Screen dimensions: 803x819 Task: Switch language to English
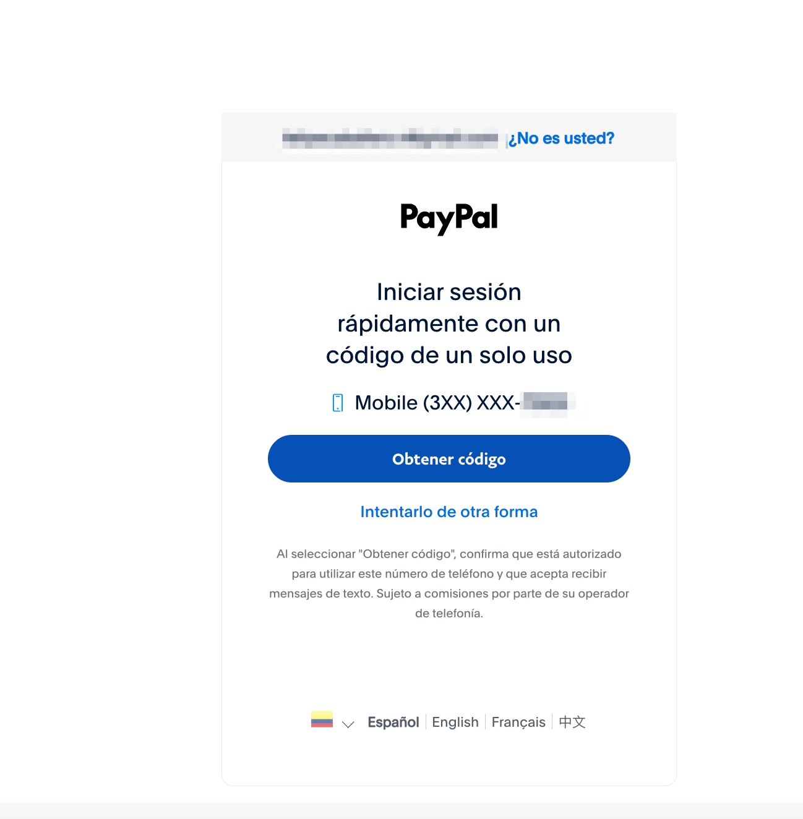click(455, 722)
